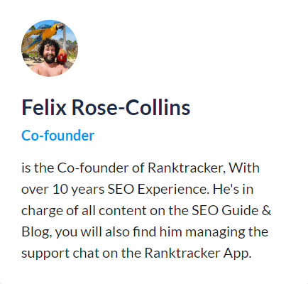Viewport: 308px width, 284px height.
Task: Click "Ranktracker," in the first bio line
Action: pos(186,168)
